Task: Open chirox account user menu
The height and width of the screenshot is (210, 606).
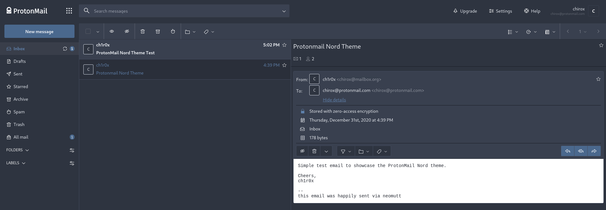Action: (x=574, y=11)
